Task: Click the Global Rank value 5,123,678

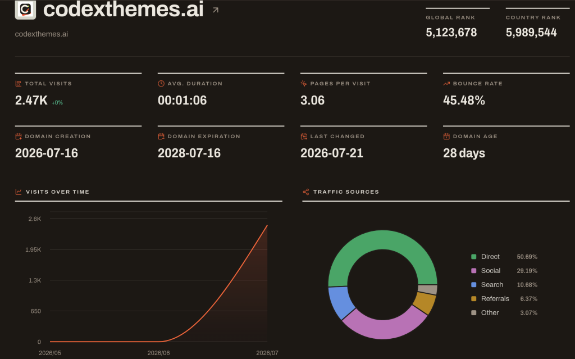Action: tap(451, 32)
